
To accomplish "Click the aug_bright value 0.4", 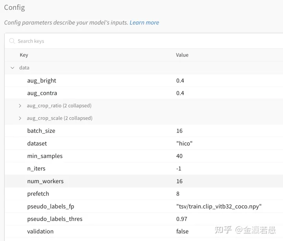I will point(180,81).
